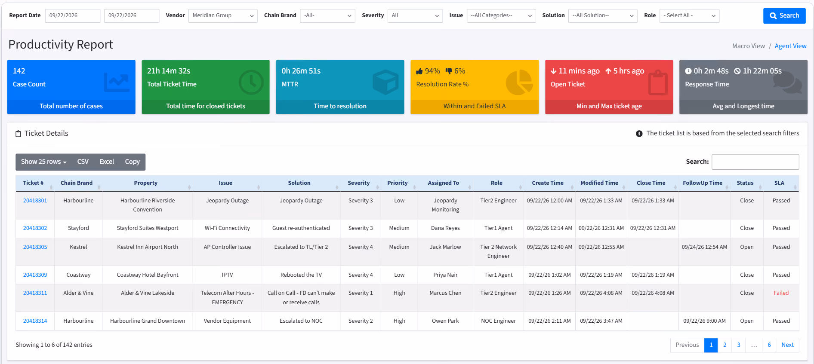Go to the Next page of tickets
Screen dimensions: 814x364
point(787,345)
